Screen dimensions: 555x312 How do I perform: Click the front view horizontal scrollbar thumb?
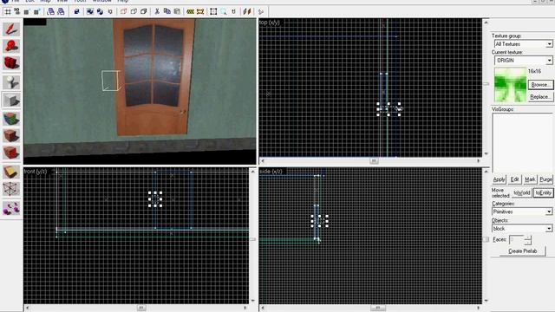pyautogui.click(x=140, y=308)
